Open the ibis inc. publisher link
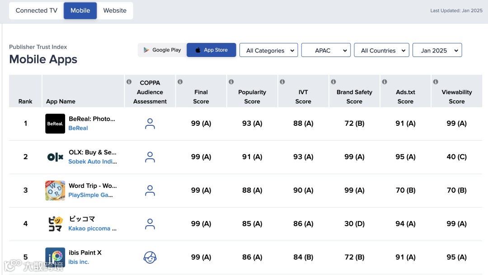Screen dimensions: 488x275 pyautogui.click(x=79, y=262)
